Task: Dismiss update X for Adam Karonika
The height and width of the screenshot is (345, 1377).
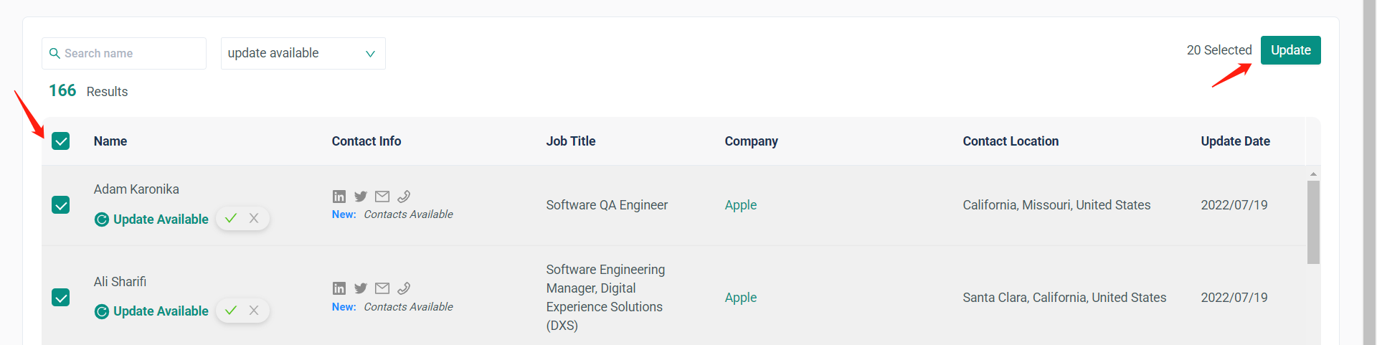Action: (x=254, y=219)
